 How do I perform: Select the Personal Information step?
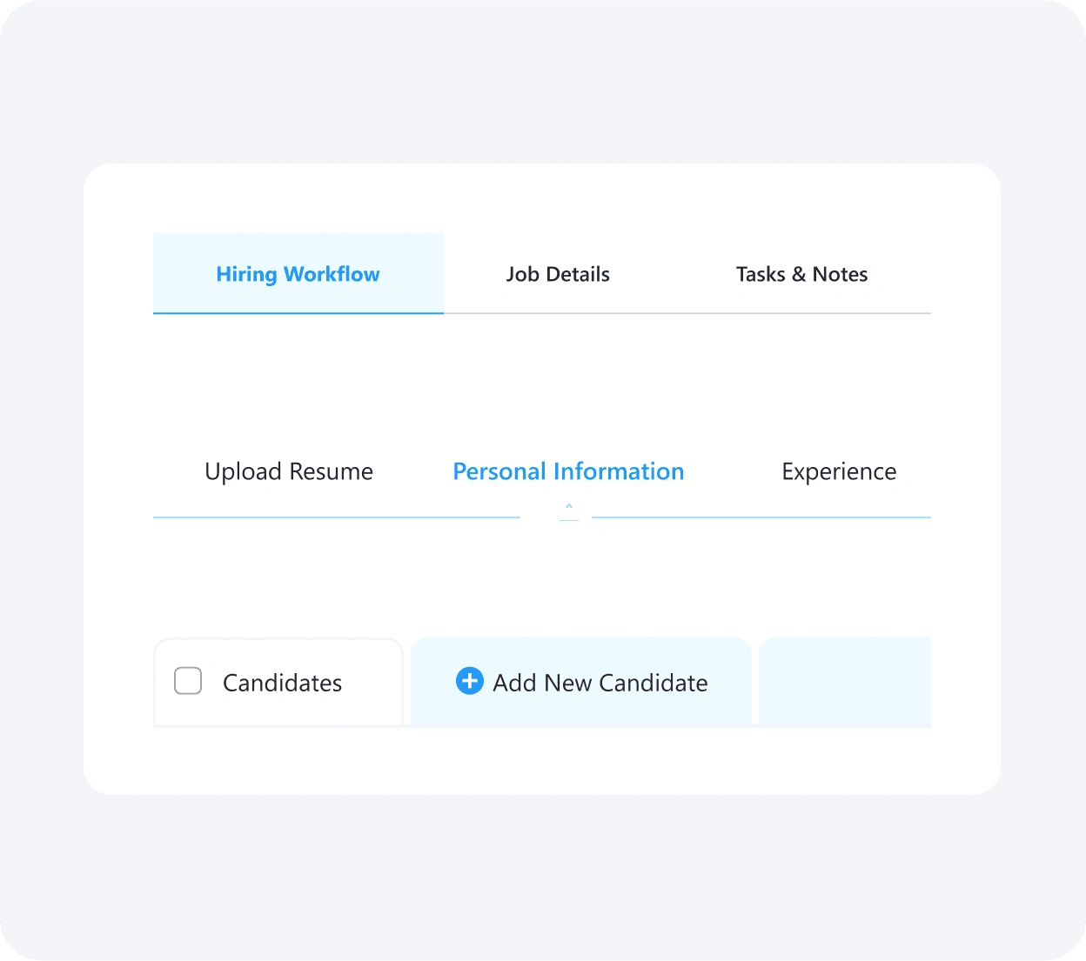568,471
